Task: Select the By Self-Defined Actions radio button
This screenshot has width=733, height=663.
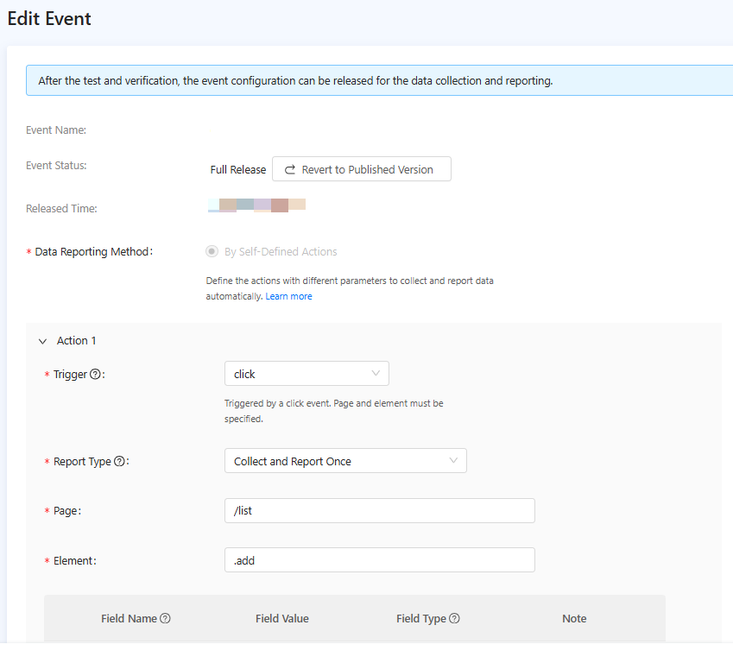Action: pyautogui.click(x=212, y=252)
